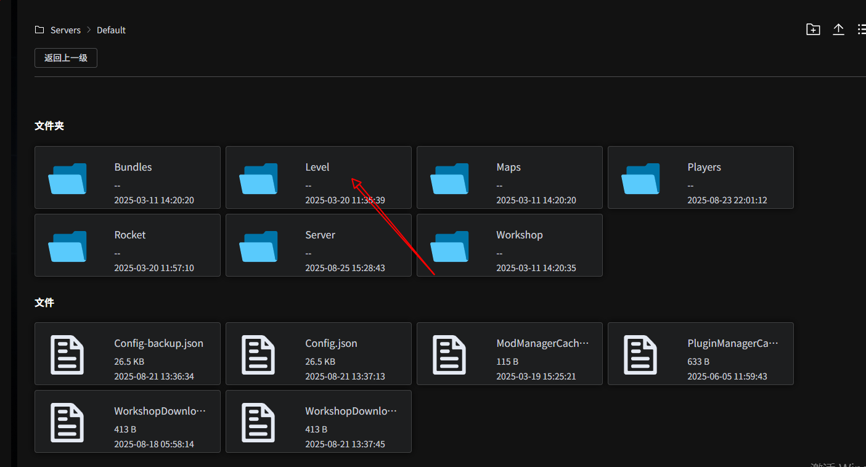The image size is (866, 467).
Task: Select the Maps folder name
Action: (509, 167)
